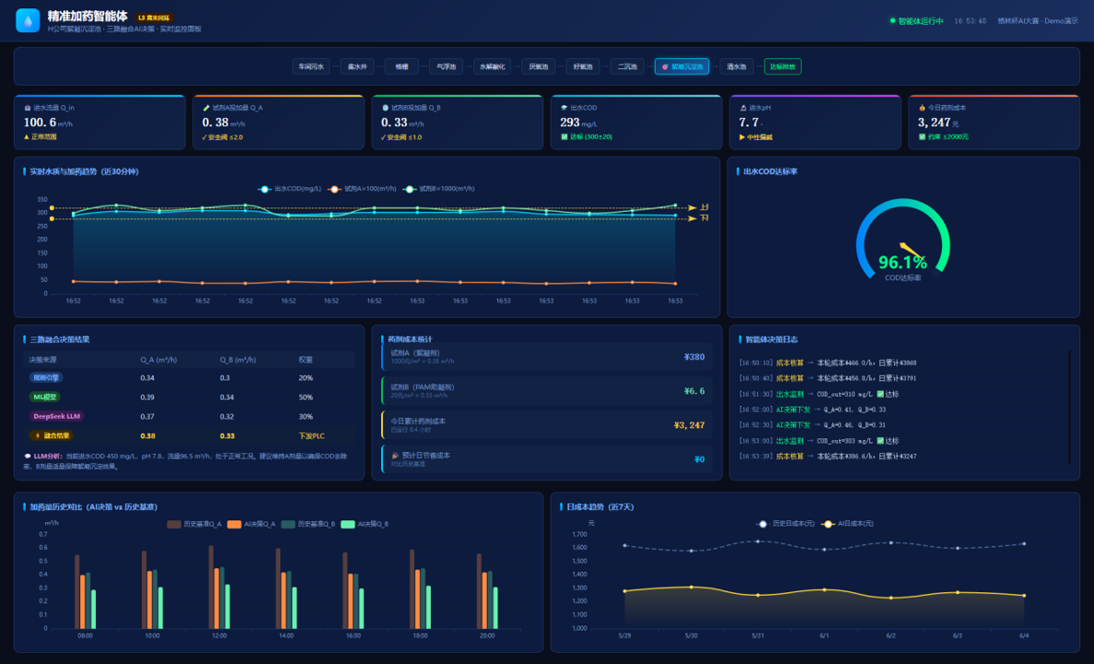Click the green 达标排放 stage button
Viewport: 1094px width, 664px height.
click(x=782, y=67)
